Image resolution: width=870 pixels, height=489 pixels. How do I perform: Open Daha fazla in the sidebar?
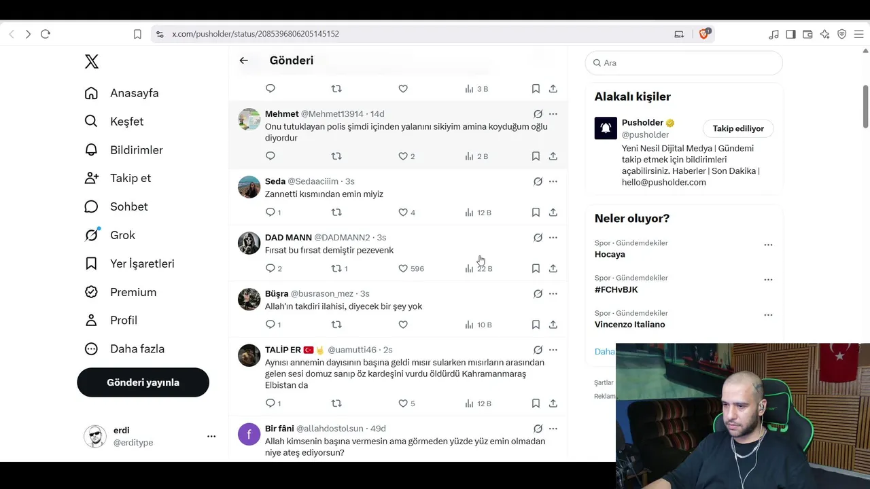pyautogui.click(x=124, y=349)
